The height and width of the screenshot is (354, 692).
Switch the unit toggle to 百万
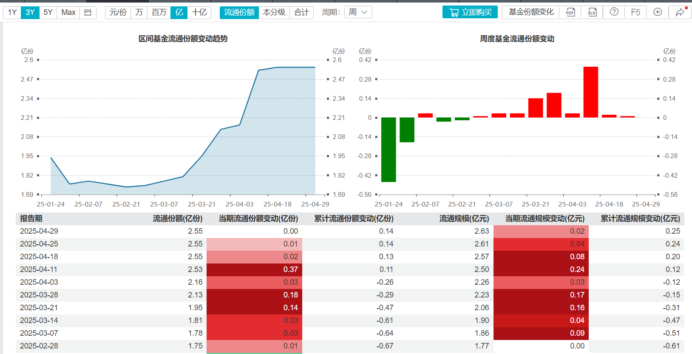tap(159, 12)
